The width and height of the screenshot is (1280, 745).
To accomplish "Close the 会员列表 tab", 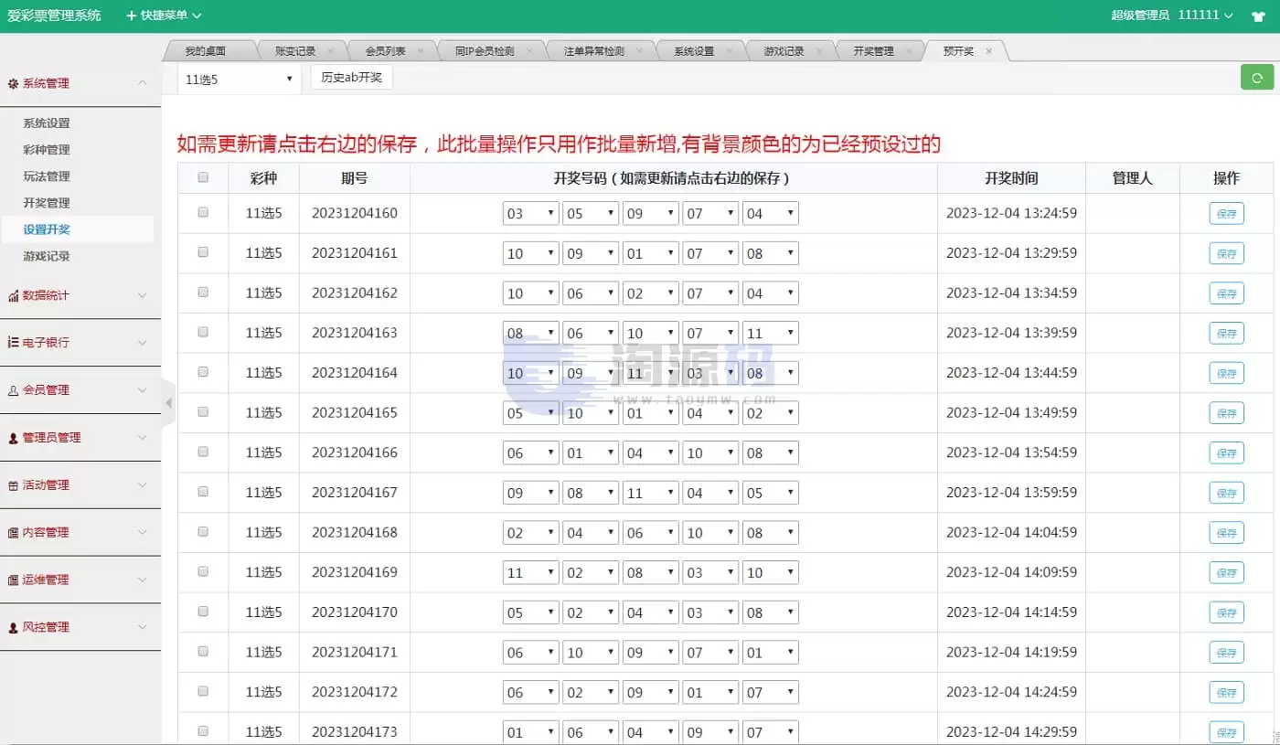I will click(x=421, y=51).
